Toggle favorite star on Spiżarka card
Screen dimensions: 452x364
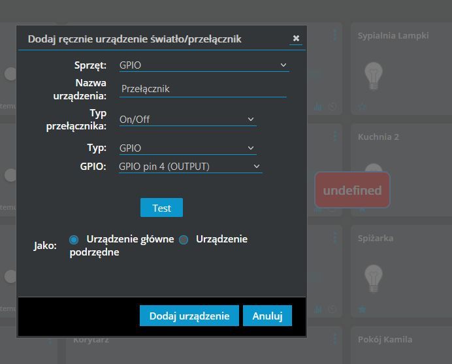[362, 310]
